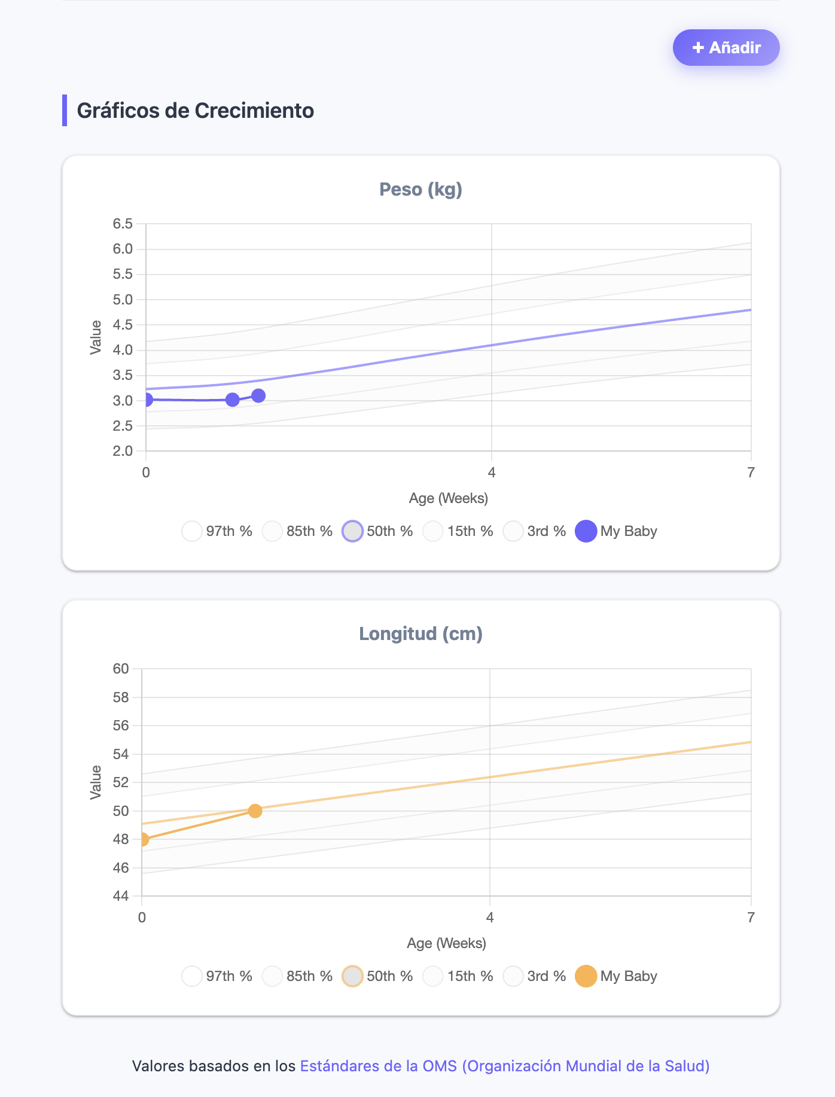
Task: Click the latest weight data point
Action: [x=258, y=395]
